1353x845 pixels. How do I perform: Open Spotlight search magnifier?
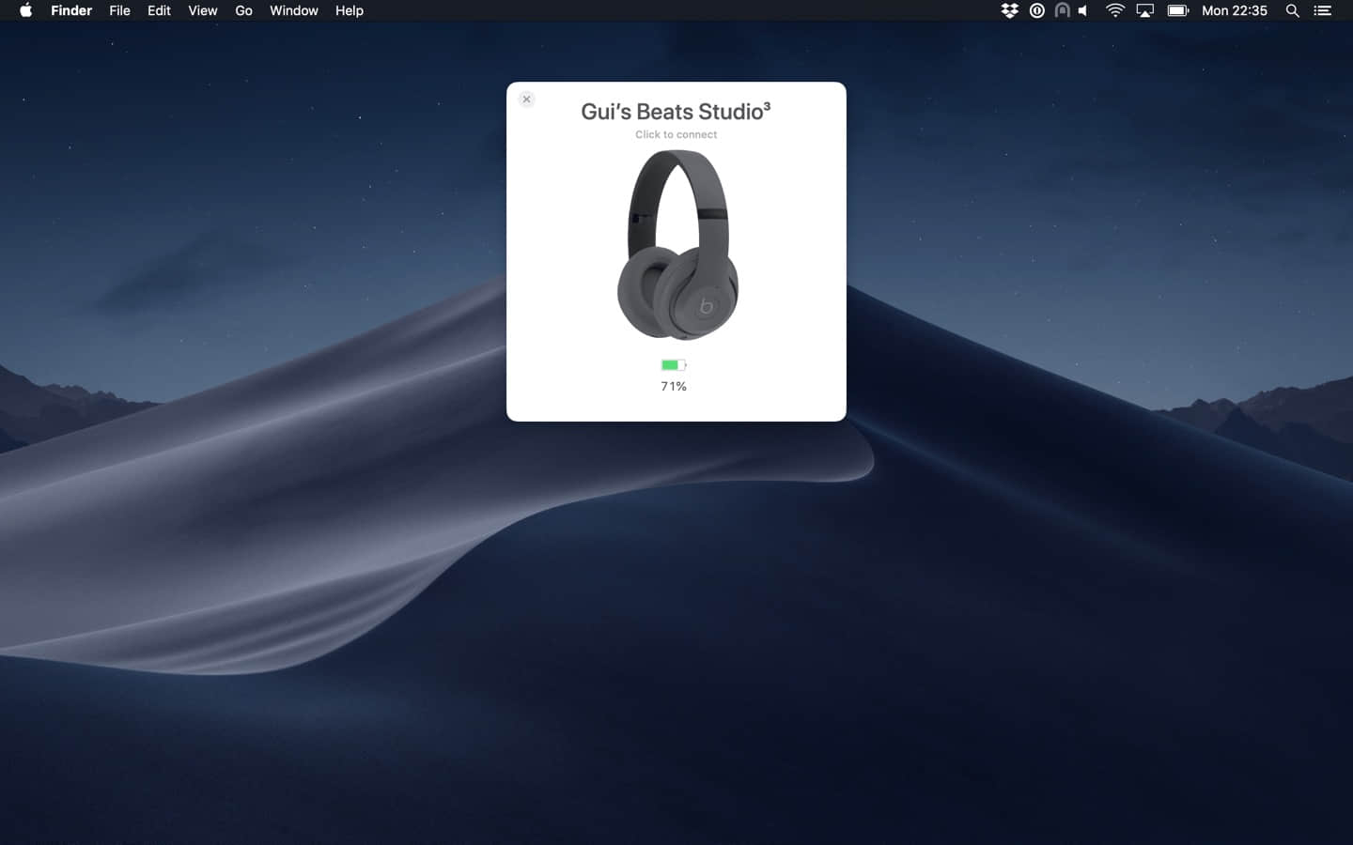(1293, 10)
